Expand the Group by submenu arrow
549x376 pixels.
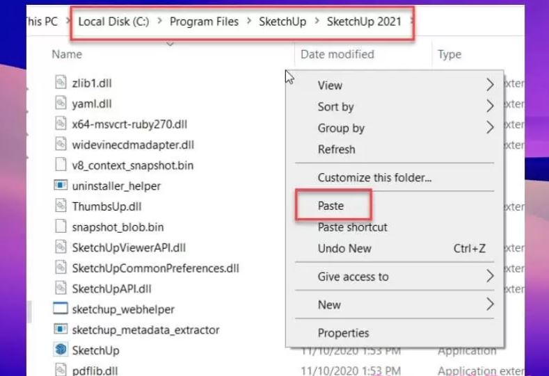coord(490,127)
